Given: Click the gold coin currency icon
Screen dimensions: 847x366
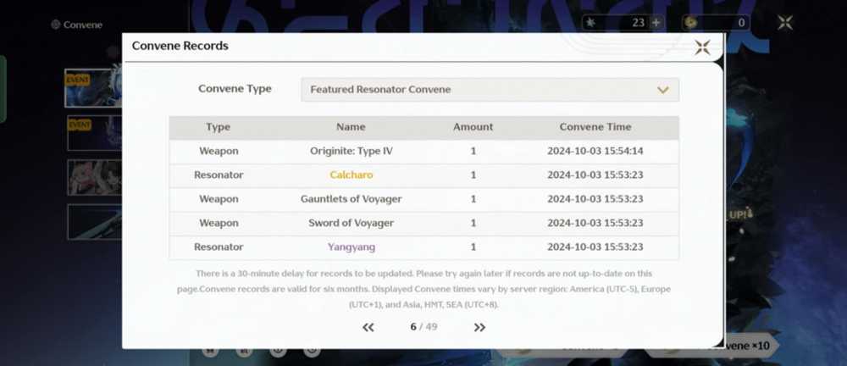Looking at the screenshot, I should (x=690, y=23).
